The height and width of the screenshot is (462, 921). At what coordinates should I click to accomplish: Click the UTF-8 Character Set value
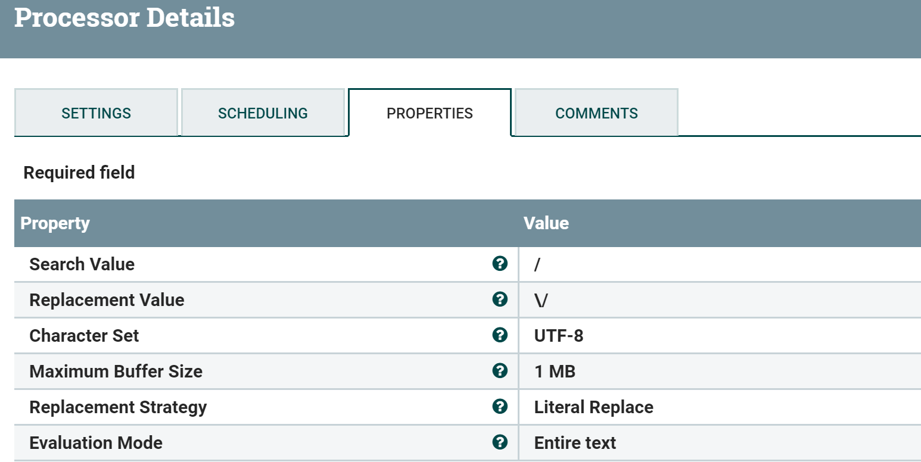pyautogui.click(x=559, y=336)
